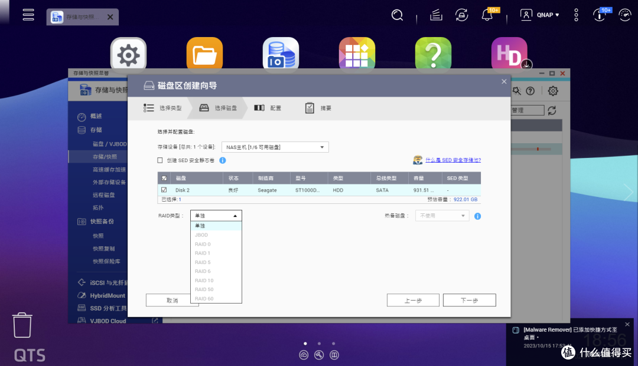Screen dimensions: 638x366
Task: Open the three-dot more options menu
Action: (576, 15)
